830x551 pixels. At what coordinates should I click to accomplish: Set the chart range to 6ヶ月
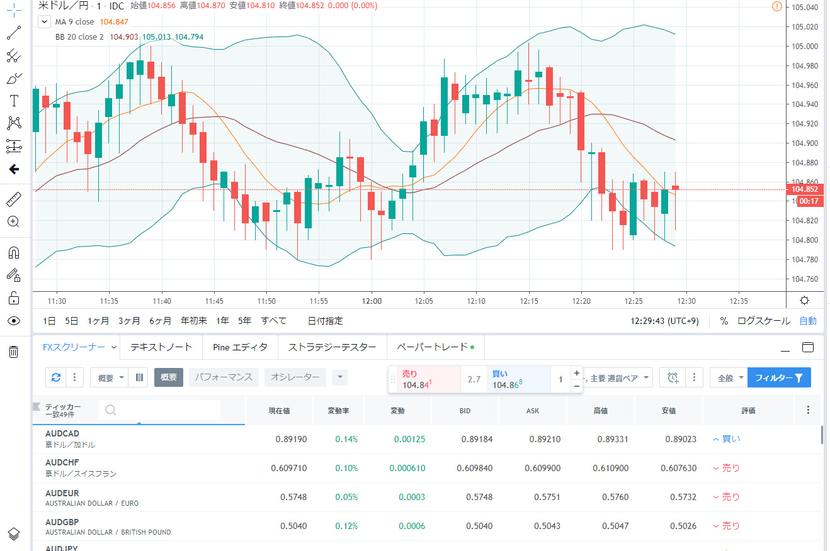tap(160, 321)
